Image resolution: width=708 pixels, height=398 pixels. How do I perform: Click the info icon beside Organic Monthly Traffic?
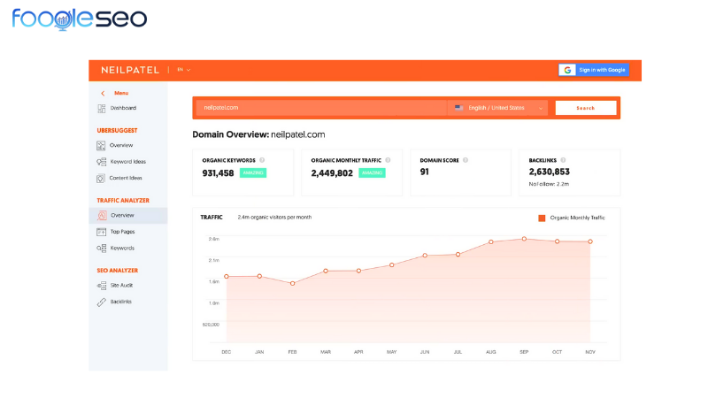coord(386,160)
